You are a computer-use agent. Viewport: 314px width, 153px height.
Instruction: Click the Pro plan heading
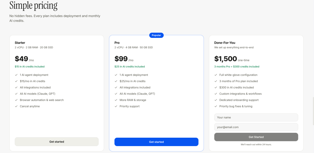click(117, 43)
